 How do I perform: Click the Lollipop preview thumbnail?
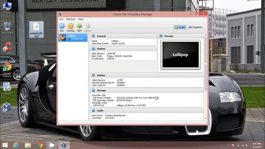point(181,55)
